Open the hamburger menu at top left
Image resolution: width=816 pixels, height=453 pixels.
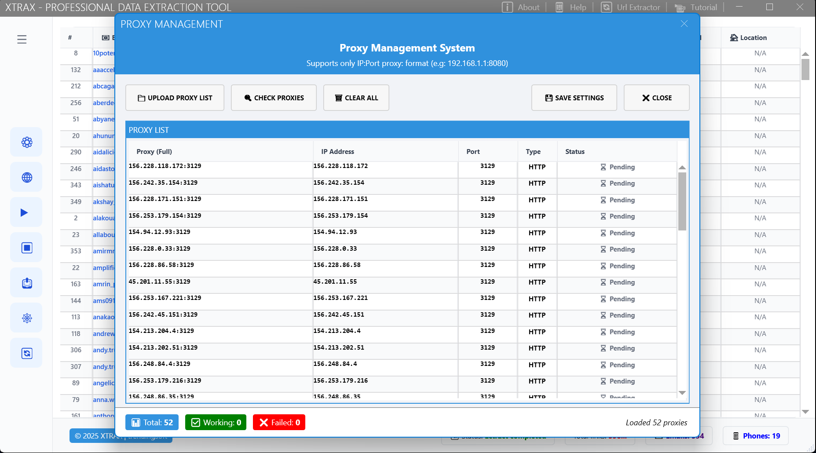click(x=22, y=39)
